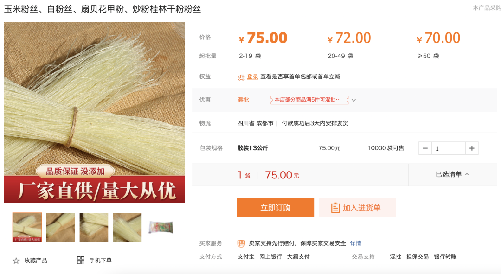Click the 立即订购 order now button
The width and height of the screenshot is (501, 274).
[276, 208]
